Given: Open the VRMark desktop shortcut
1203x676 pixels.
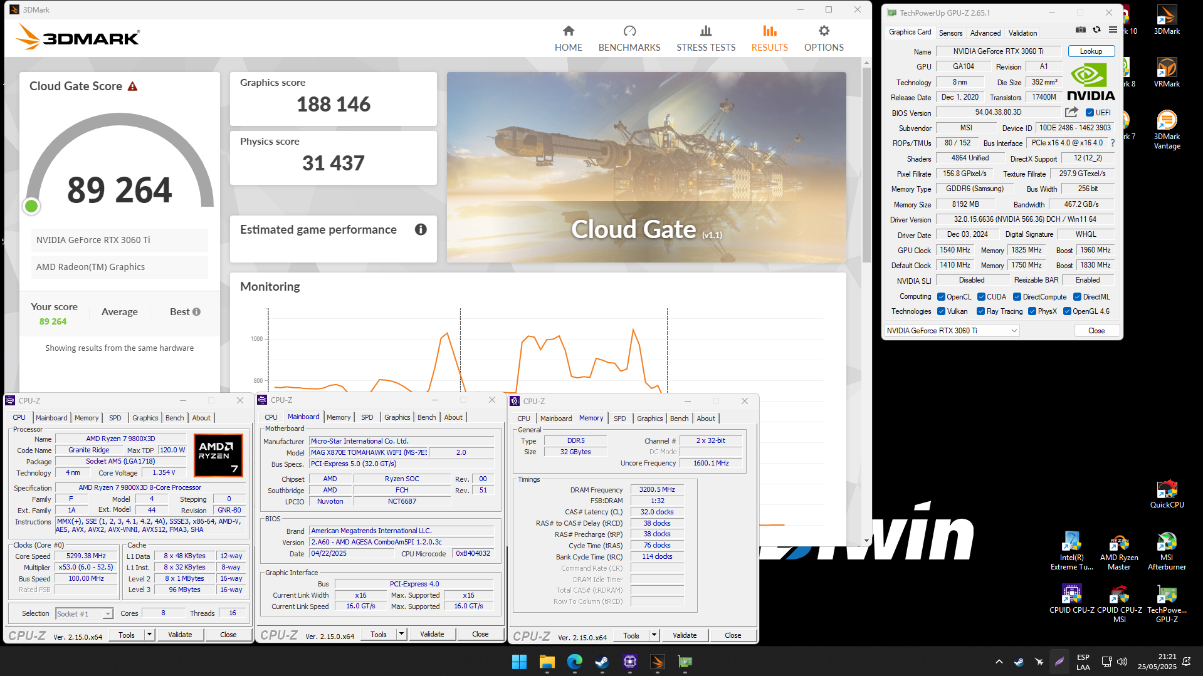Looking at the screenshot, I should 1167,71.
